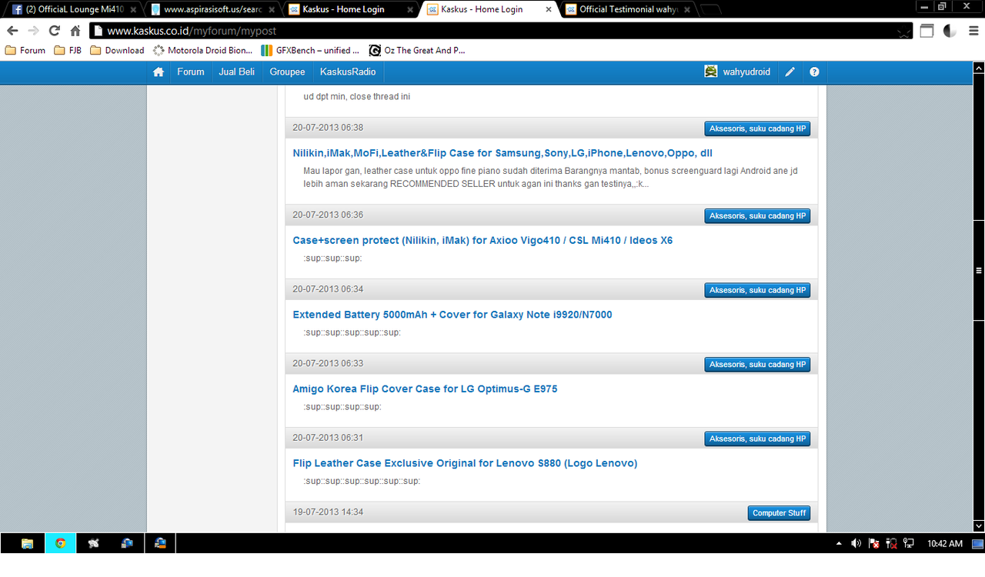Open Case+screen protect Axioo Vigo410 thread

click(x=482, y=240)
